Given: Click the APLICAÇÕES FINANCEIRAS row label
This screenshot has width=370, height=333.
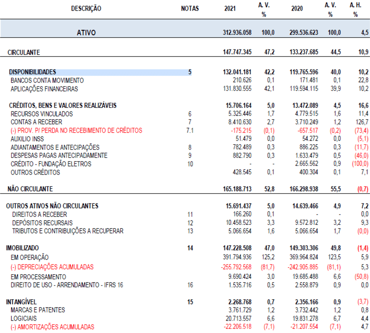Looking at the screenshot, I should (x=44, y=89).
